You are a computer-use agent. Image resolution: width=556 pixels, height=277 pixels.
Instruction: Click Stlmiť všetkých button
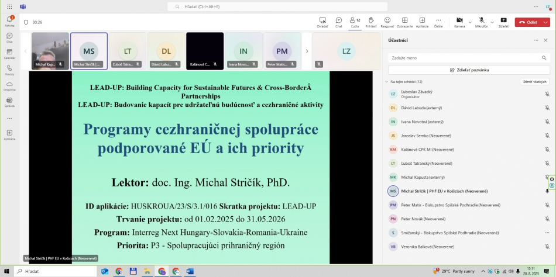(534, 82)
